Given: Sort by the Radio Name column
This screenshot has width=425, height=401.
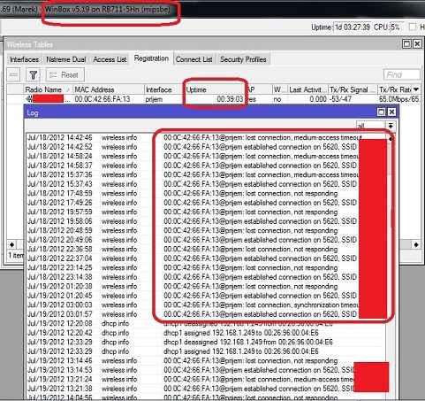Looking at the screenshot, I should point(48,89).
